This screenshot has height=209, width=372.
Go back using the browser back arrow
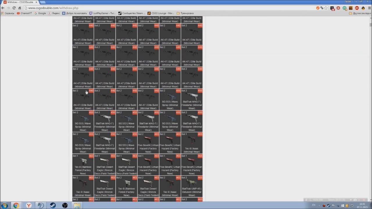tap(3, 8)
